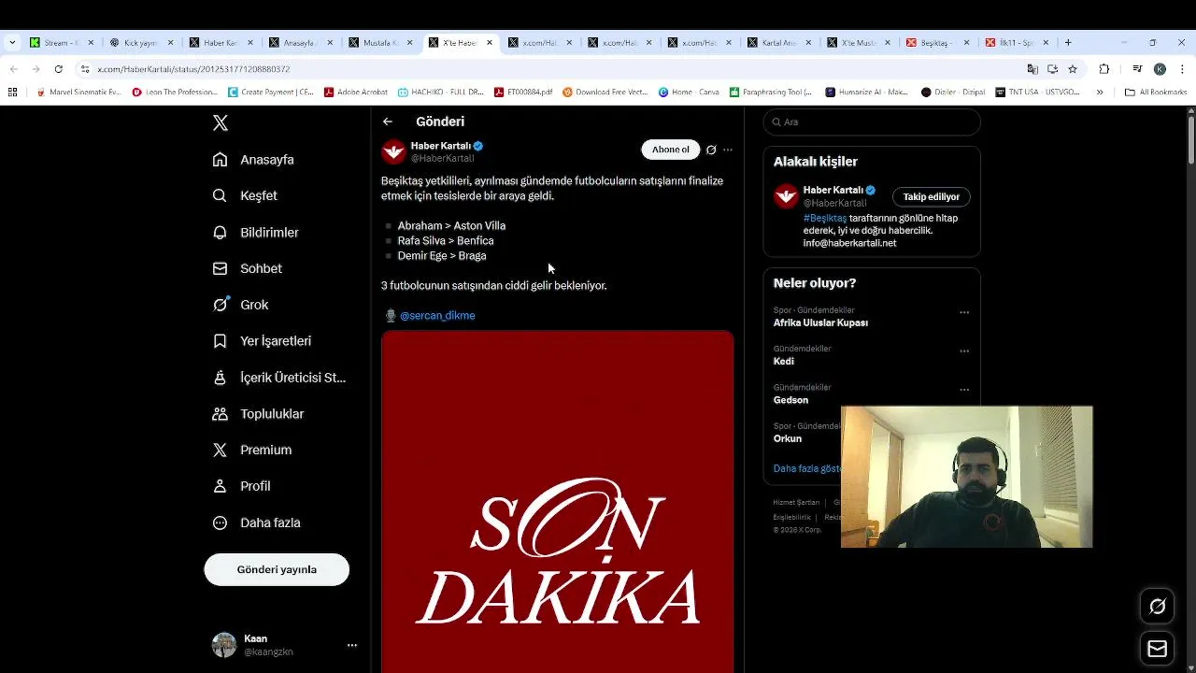Open Sohbet messages
Screen dimensions: 1196x673
pyautogui.click(x=247, y=268)
